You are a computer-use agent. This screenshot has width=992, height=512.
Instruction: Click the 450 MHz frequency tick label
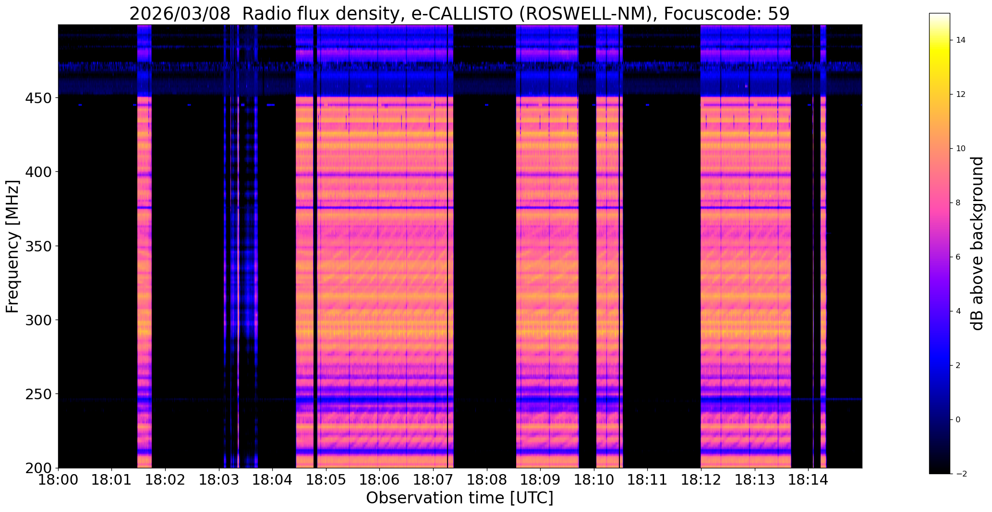[39, 97]
